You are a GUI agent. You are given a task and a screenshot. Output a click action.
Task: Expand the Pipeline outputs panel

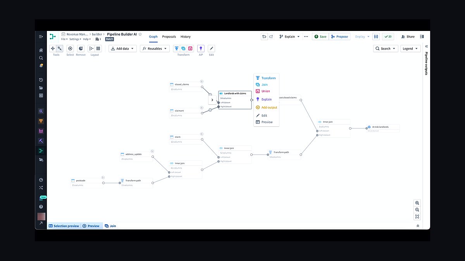click(427, 46)
